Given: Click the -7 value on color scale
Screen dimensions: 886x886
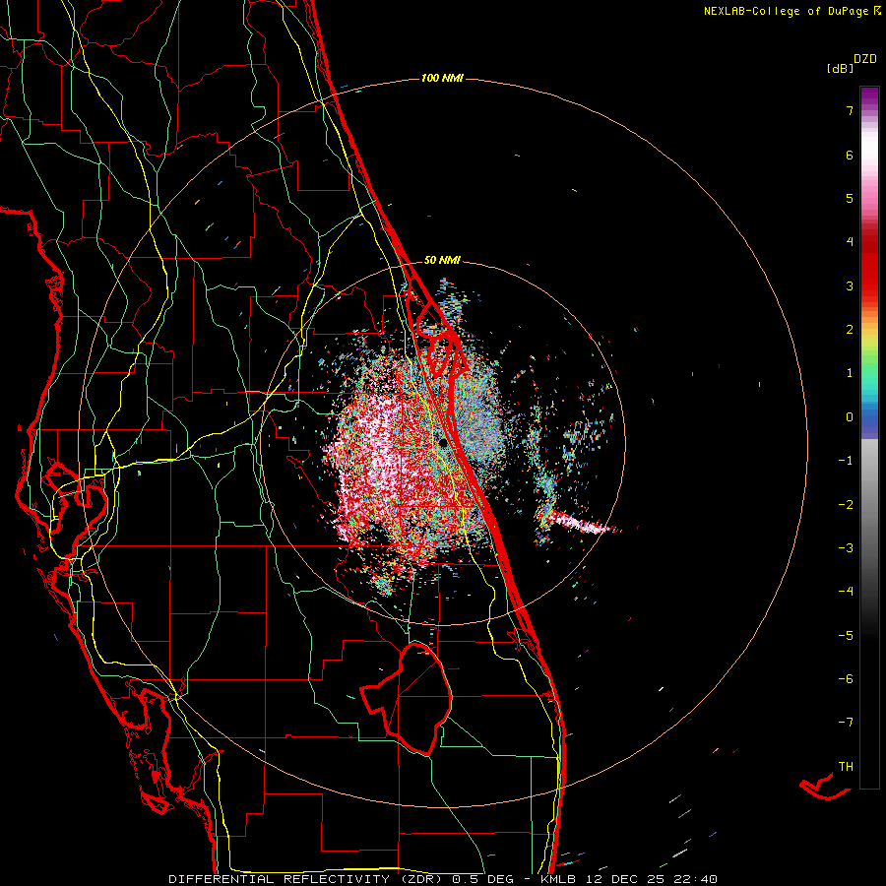Looking at the screenshot, I should click(x=846, y=723).
